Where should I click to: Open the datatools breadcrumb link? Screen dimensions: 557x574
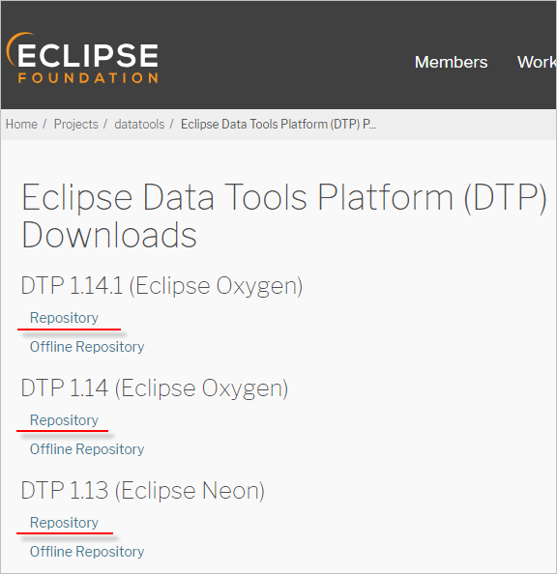(x=139, y=124)
